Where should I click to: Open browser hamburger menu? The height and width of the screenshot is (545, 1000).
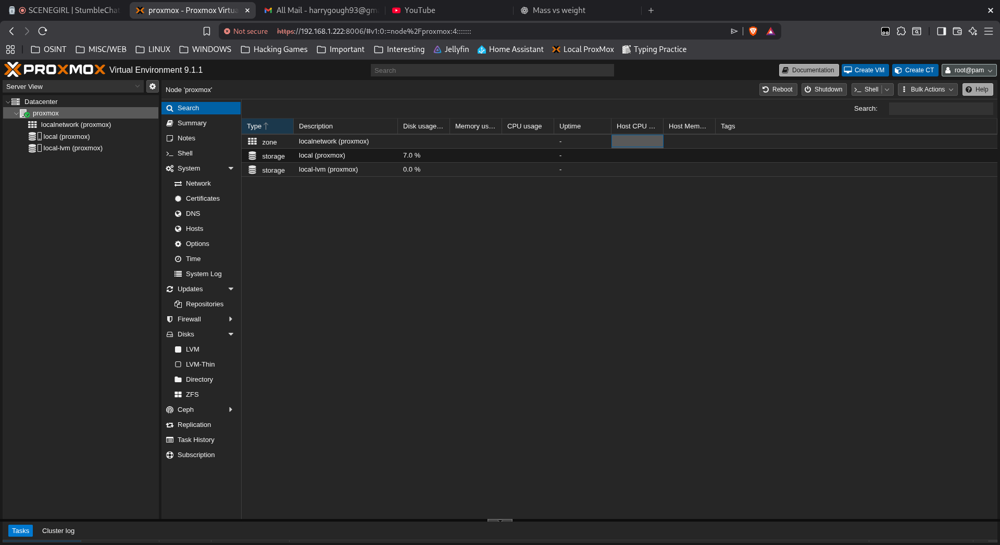pos(989,31)
